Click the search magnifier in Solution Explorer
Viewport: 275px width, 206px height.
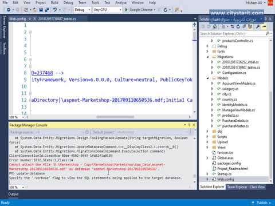tap(268, 34)
